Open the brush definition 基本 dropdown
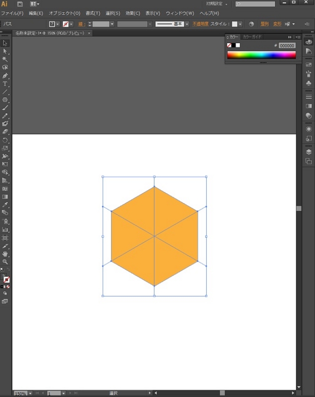Screen dimensions: 315x397 [187, 24]
